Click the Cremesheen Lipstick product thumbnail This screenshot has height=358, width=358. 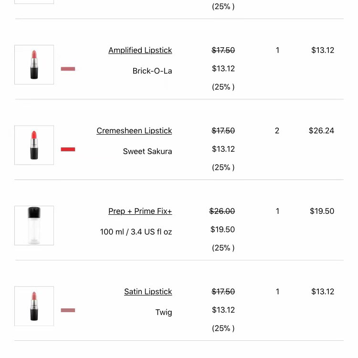(x=34, y=145)
